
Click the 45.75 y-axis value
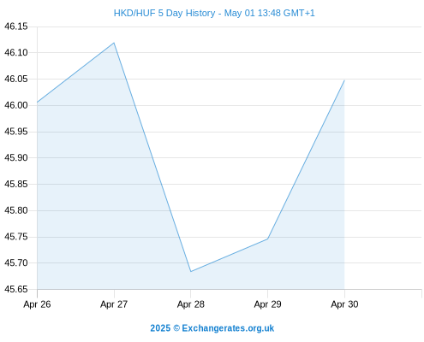pos(16,237)
